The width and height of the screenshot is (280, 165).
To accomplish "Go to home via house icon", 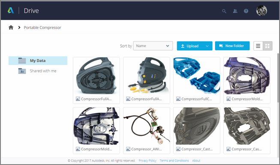I will point(11,27).
